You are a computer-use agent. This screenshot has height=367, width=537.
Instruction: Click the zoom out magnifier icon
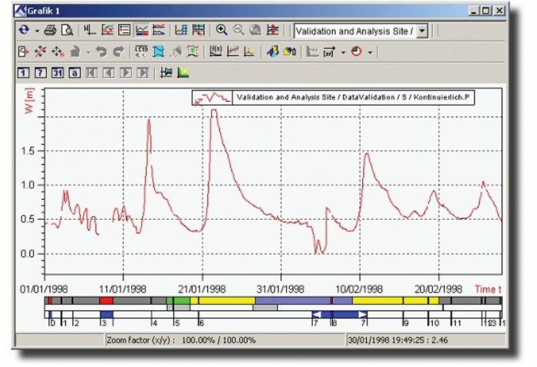pos(239,30)
